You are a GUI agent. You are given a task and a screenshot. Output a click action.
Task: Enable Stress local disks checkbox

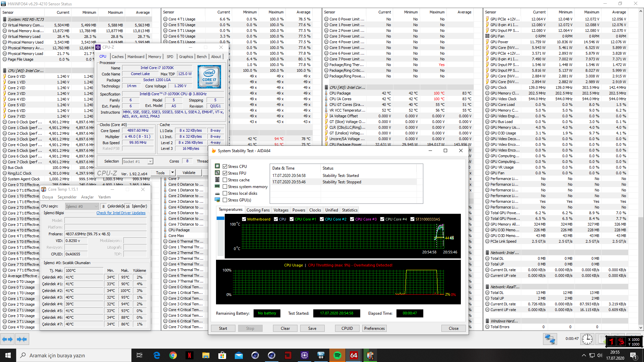tap(225, 193)
